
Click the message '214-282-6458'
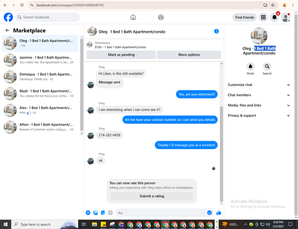point(110,135)
